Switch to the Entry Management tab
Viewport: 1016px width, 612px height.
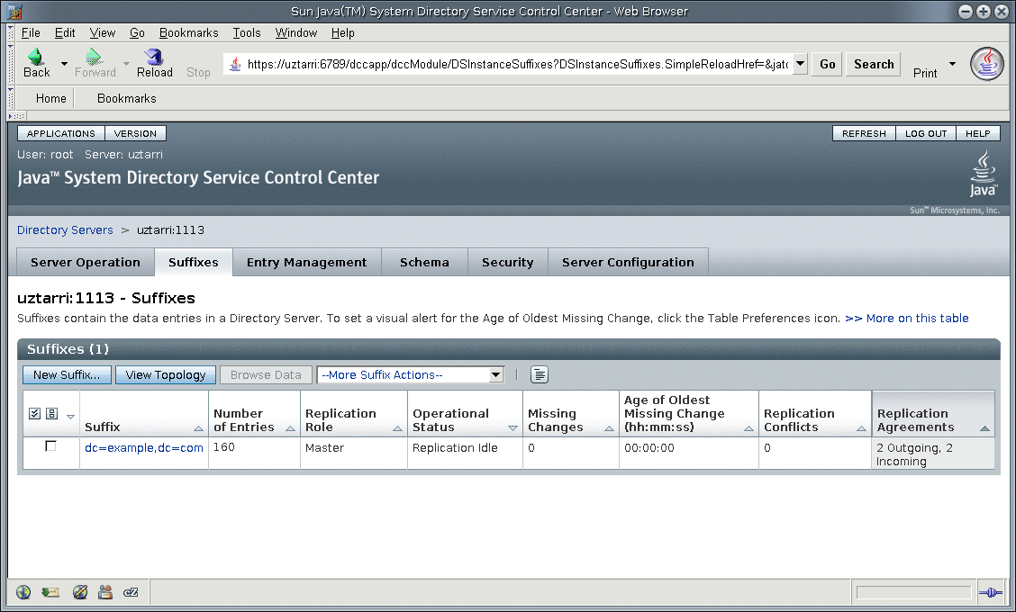[x=306, y=262]
